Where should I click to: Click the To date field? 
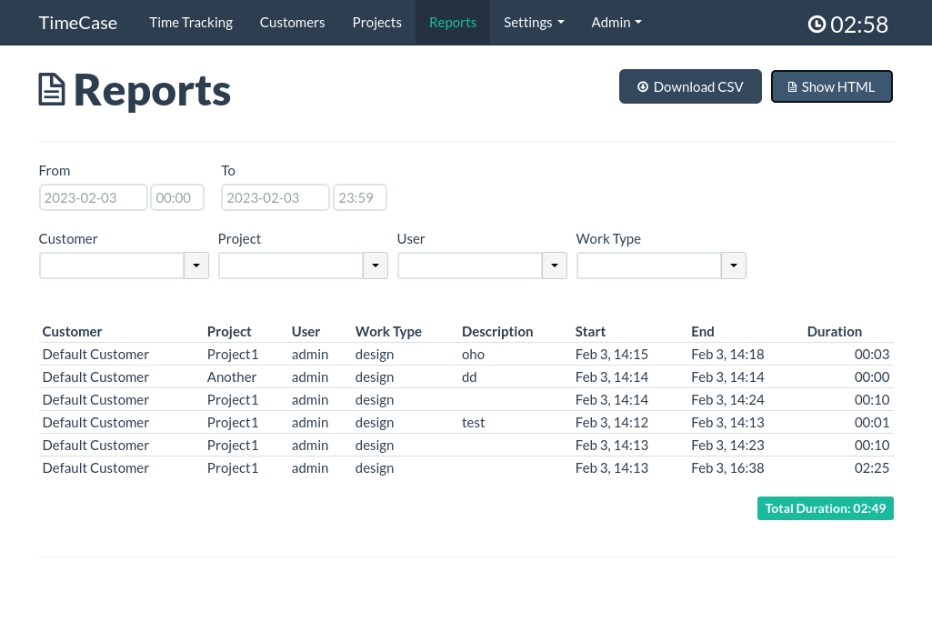(x=275, y=197)
